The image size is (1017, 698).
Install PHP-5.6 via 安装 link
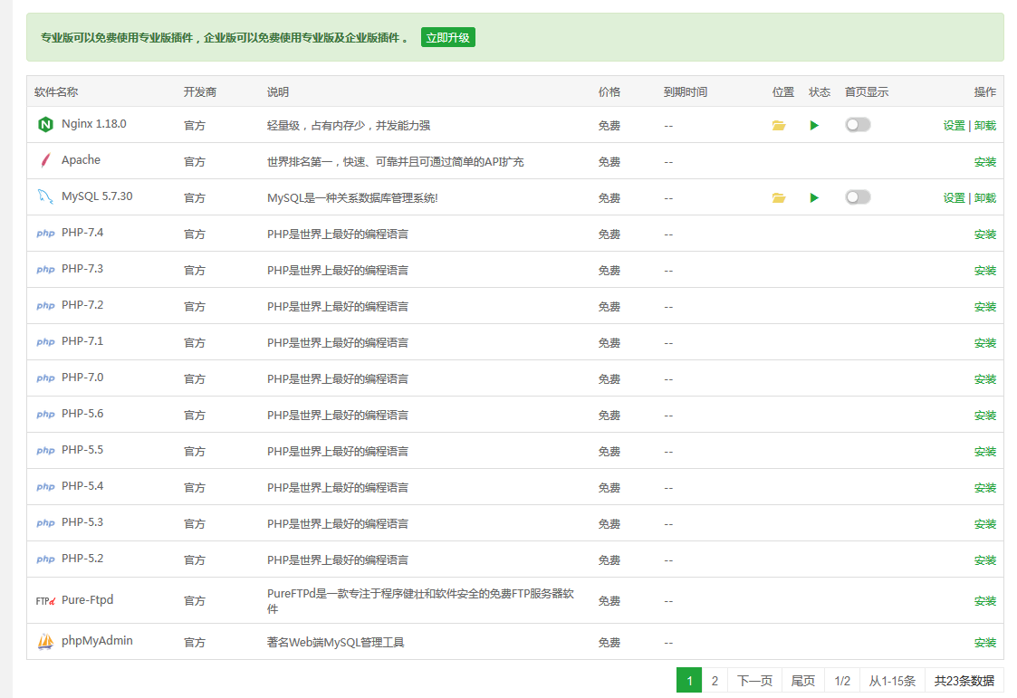coord(985,416)
